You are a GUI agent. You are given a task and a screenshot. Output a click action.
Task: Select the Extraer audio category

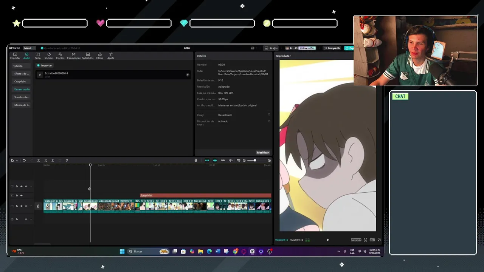click(22, 90)
